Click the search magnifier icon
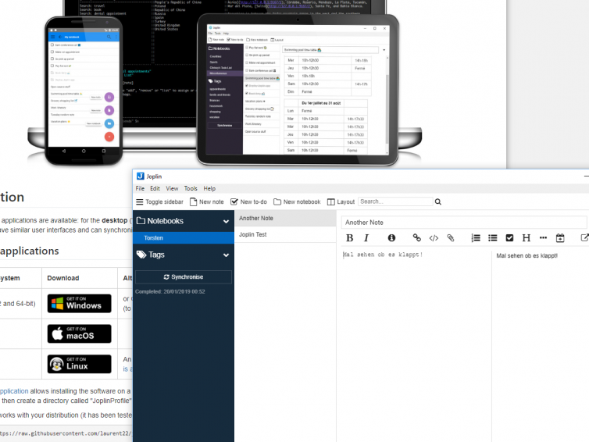The height and width of the screenshot is (442, 589). [x=438, y=201]
